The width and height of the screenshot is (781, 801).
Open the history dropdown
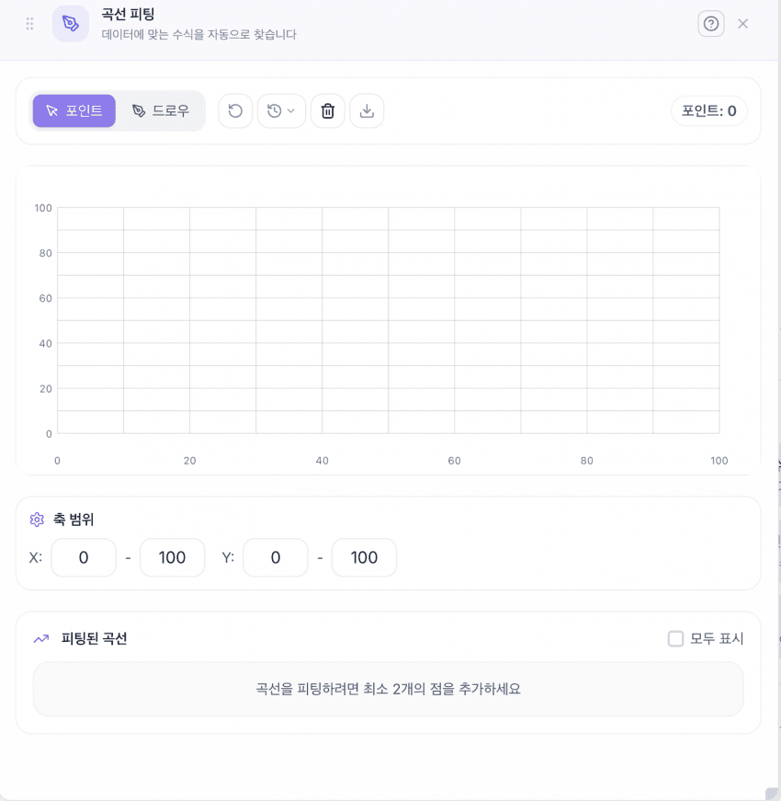[x=281, y=111]
